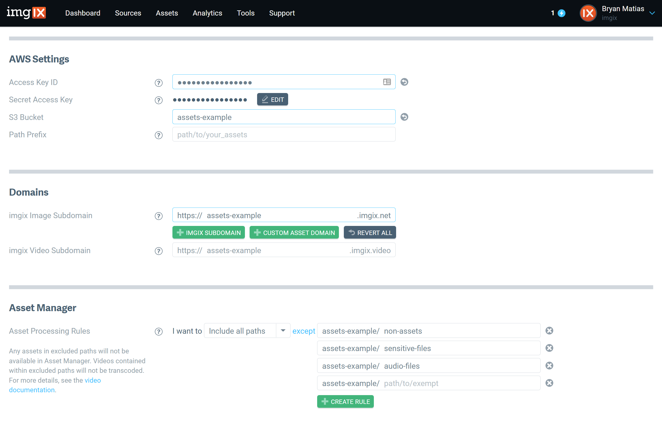Remove the audio-files exclusion rule
The image size is (662, 435).
pyautogui.click(x=549, y=365)
